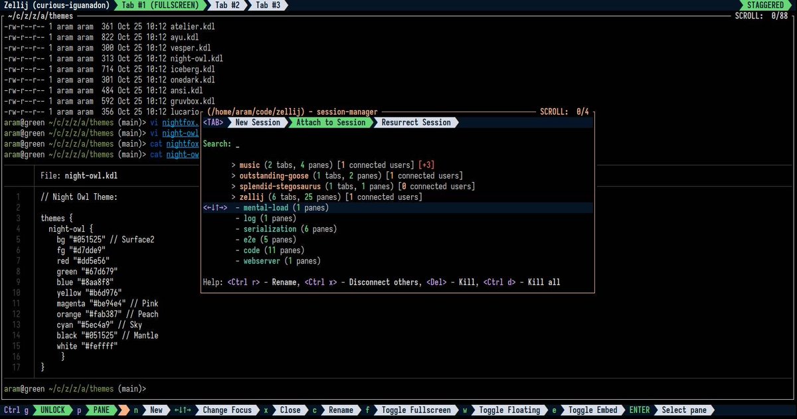Select the mental-load tab row
This screenshot has width=797, height=419.
coord(397,208)
